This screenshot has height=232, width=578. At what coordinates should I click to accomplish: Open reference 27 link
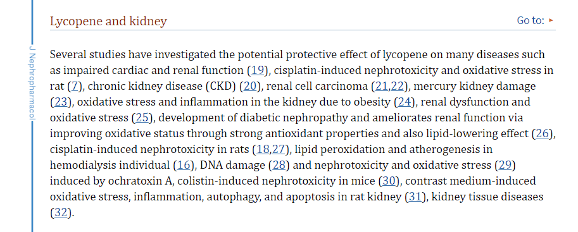tap(279, 150)
